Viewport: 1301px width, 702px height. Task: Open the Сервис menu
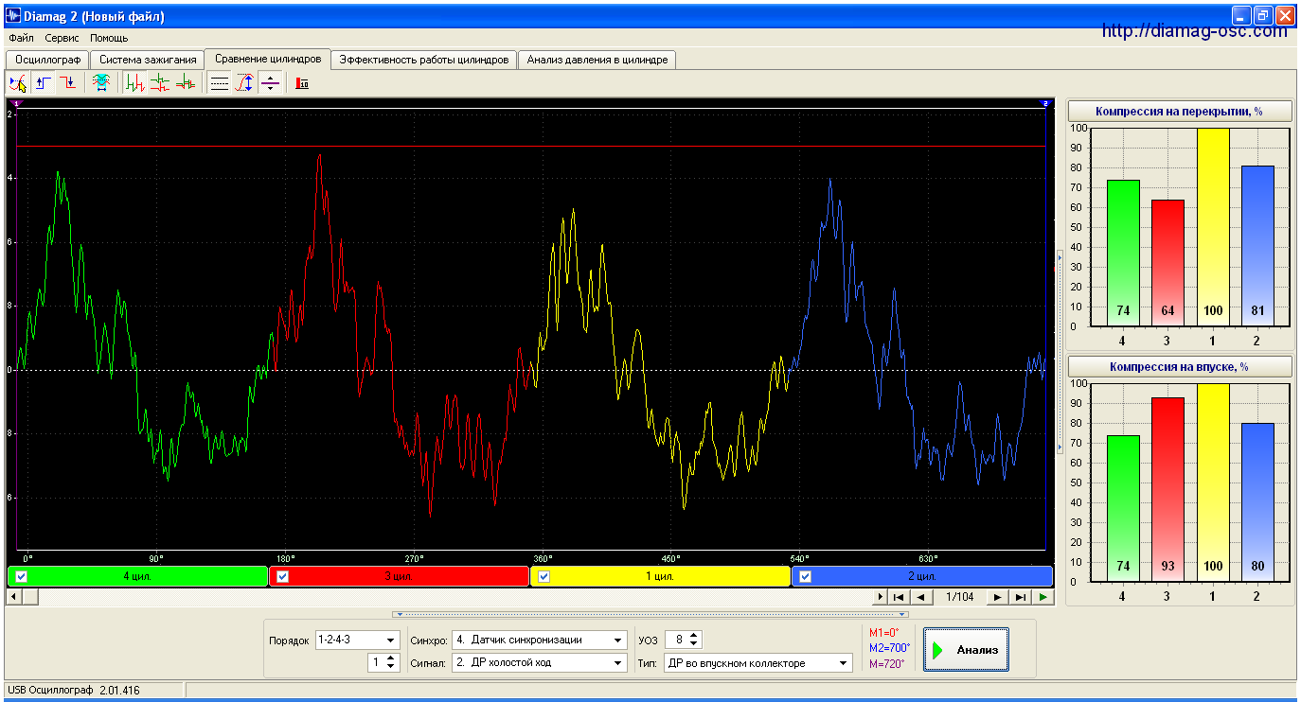coord(62,38)
